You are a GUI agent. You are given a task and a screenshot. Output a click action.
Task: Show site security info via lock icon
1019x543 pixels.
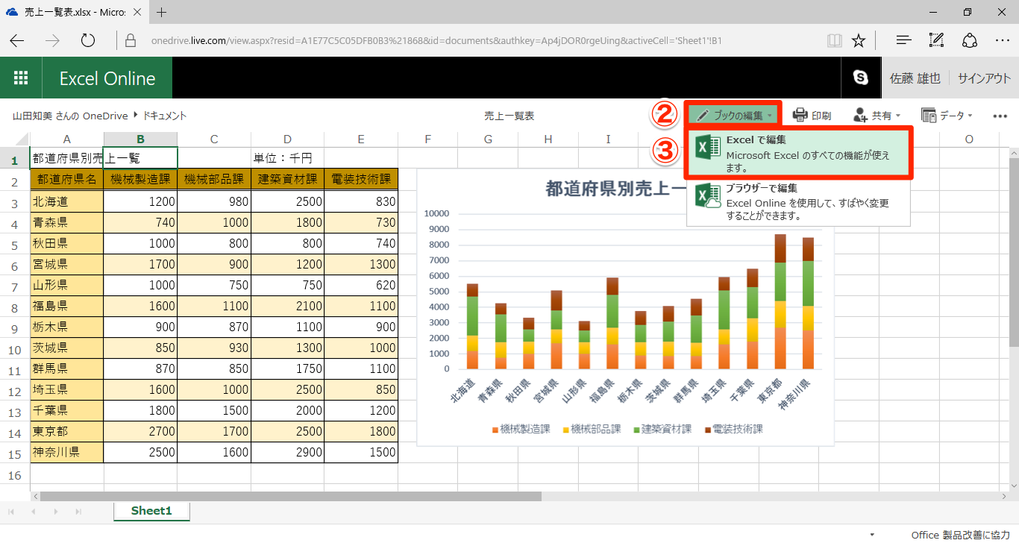pyautogui.click(x=131, y=40)
